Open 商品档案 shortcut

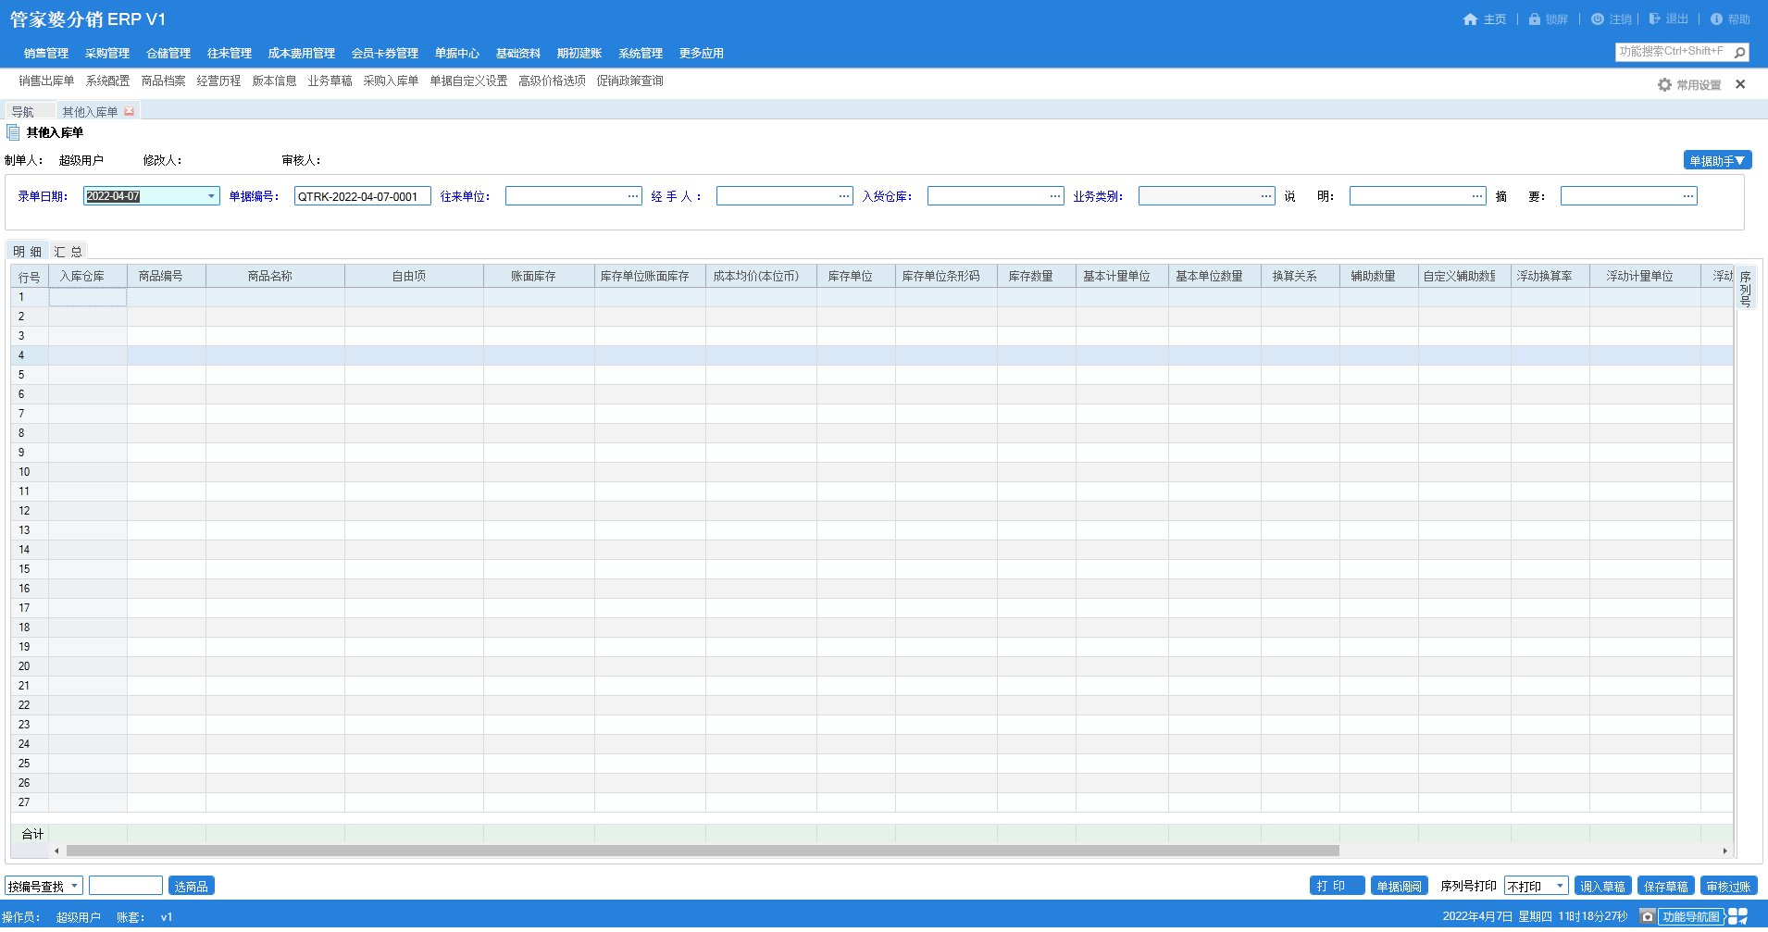(x=164, y=81)
